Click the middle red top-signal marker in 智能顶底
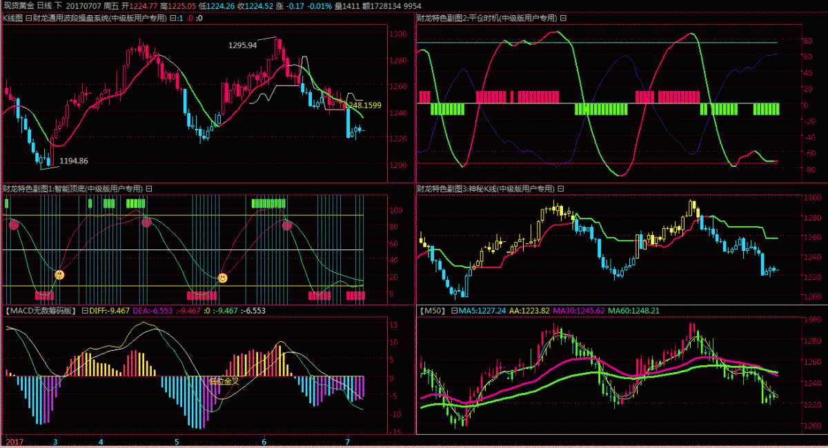The width and height of the screenshot is (828, 448). (146, 222)
